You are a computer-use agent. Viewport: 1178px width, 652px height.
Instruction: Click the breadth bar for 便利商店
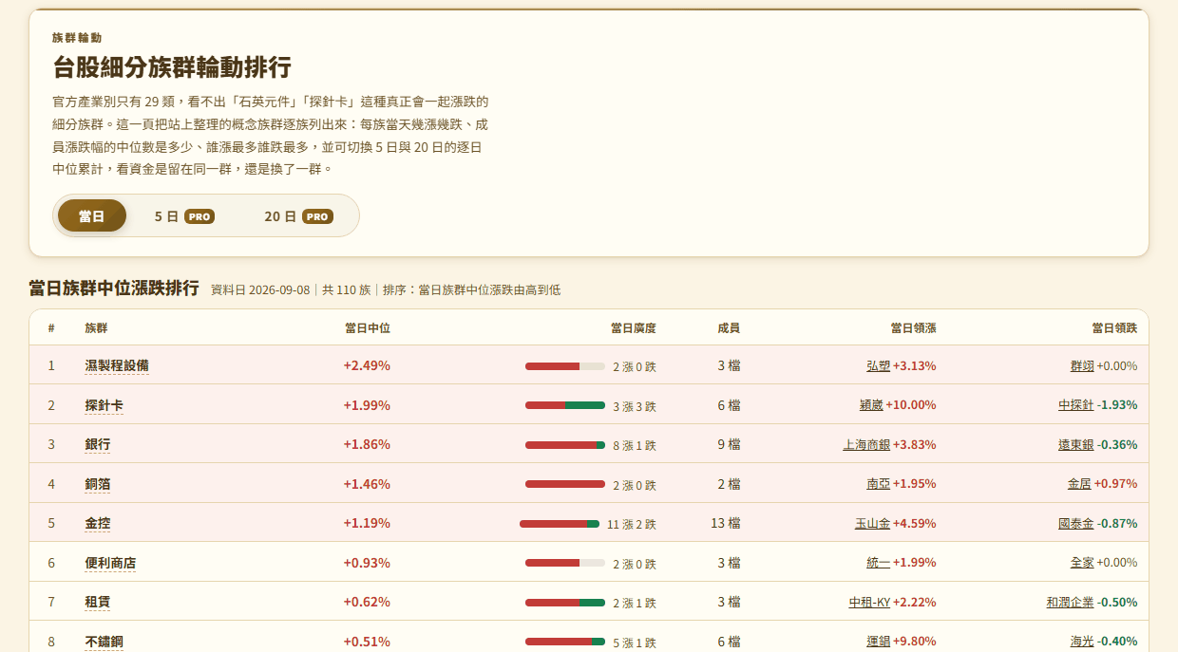pos(565,563)
